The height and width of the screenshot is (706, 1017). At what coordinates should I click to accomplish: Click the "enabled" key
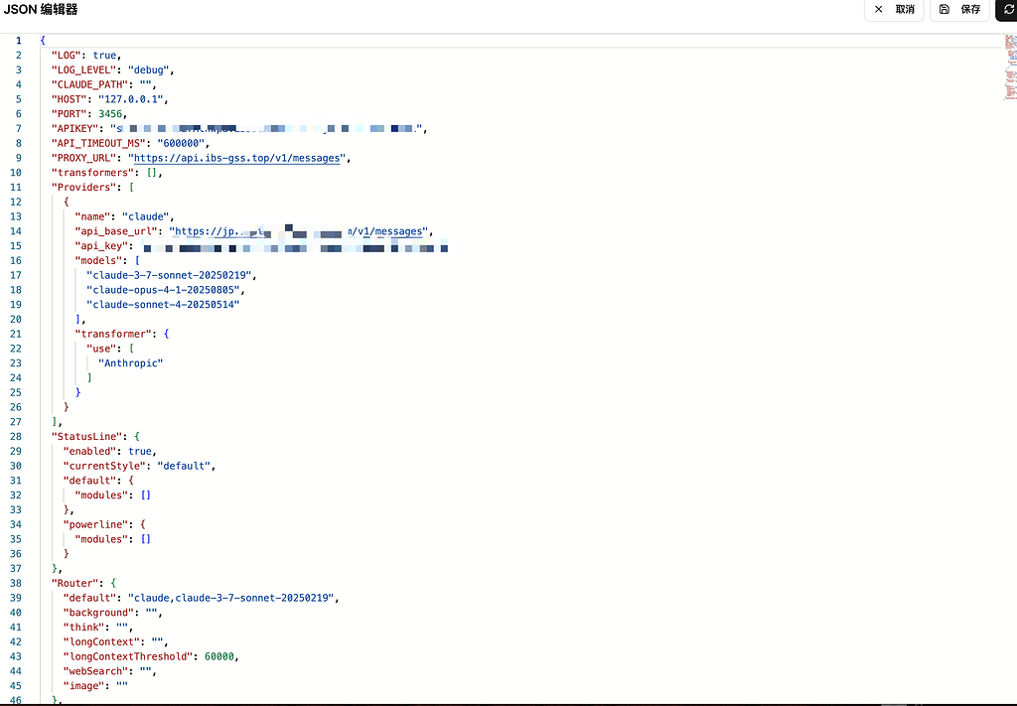pos(89,452)
